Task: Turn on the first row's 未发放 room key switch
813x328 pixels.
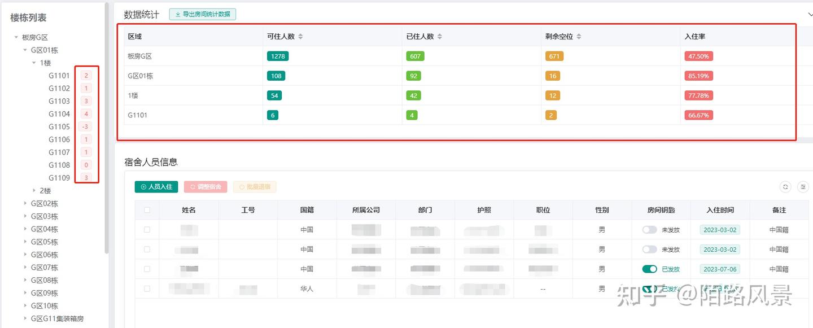Action: click(x=649, y=230)
